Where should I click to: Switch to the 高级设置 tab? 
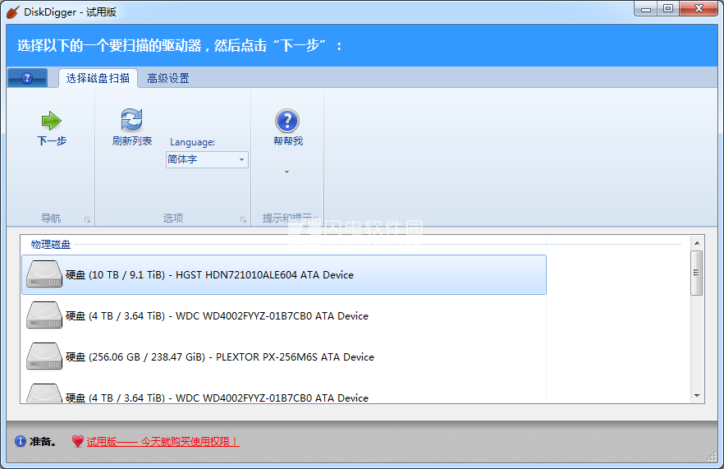[x=168, y=78]
